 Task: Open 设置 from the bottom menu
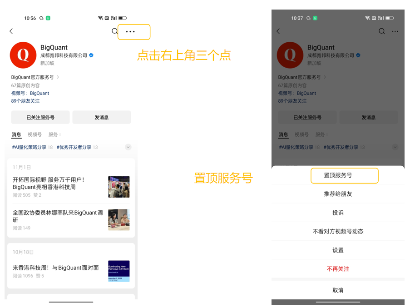coord(338,250)
